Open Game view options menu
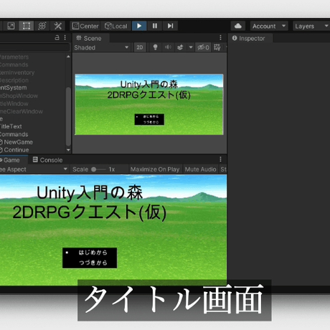 pyautogui.click(x=220, y=159)
